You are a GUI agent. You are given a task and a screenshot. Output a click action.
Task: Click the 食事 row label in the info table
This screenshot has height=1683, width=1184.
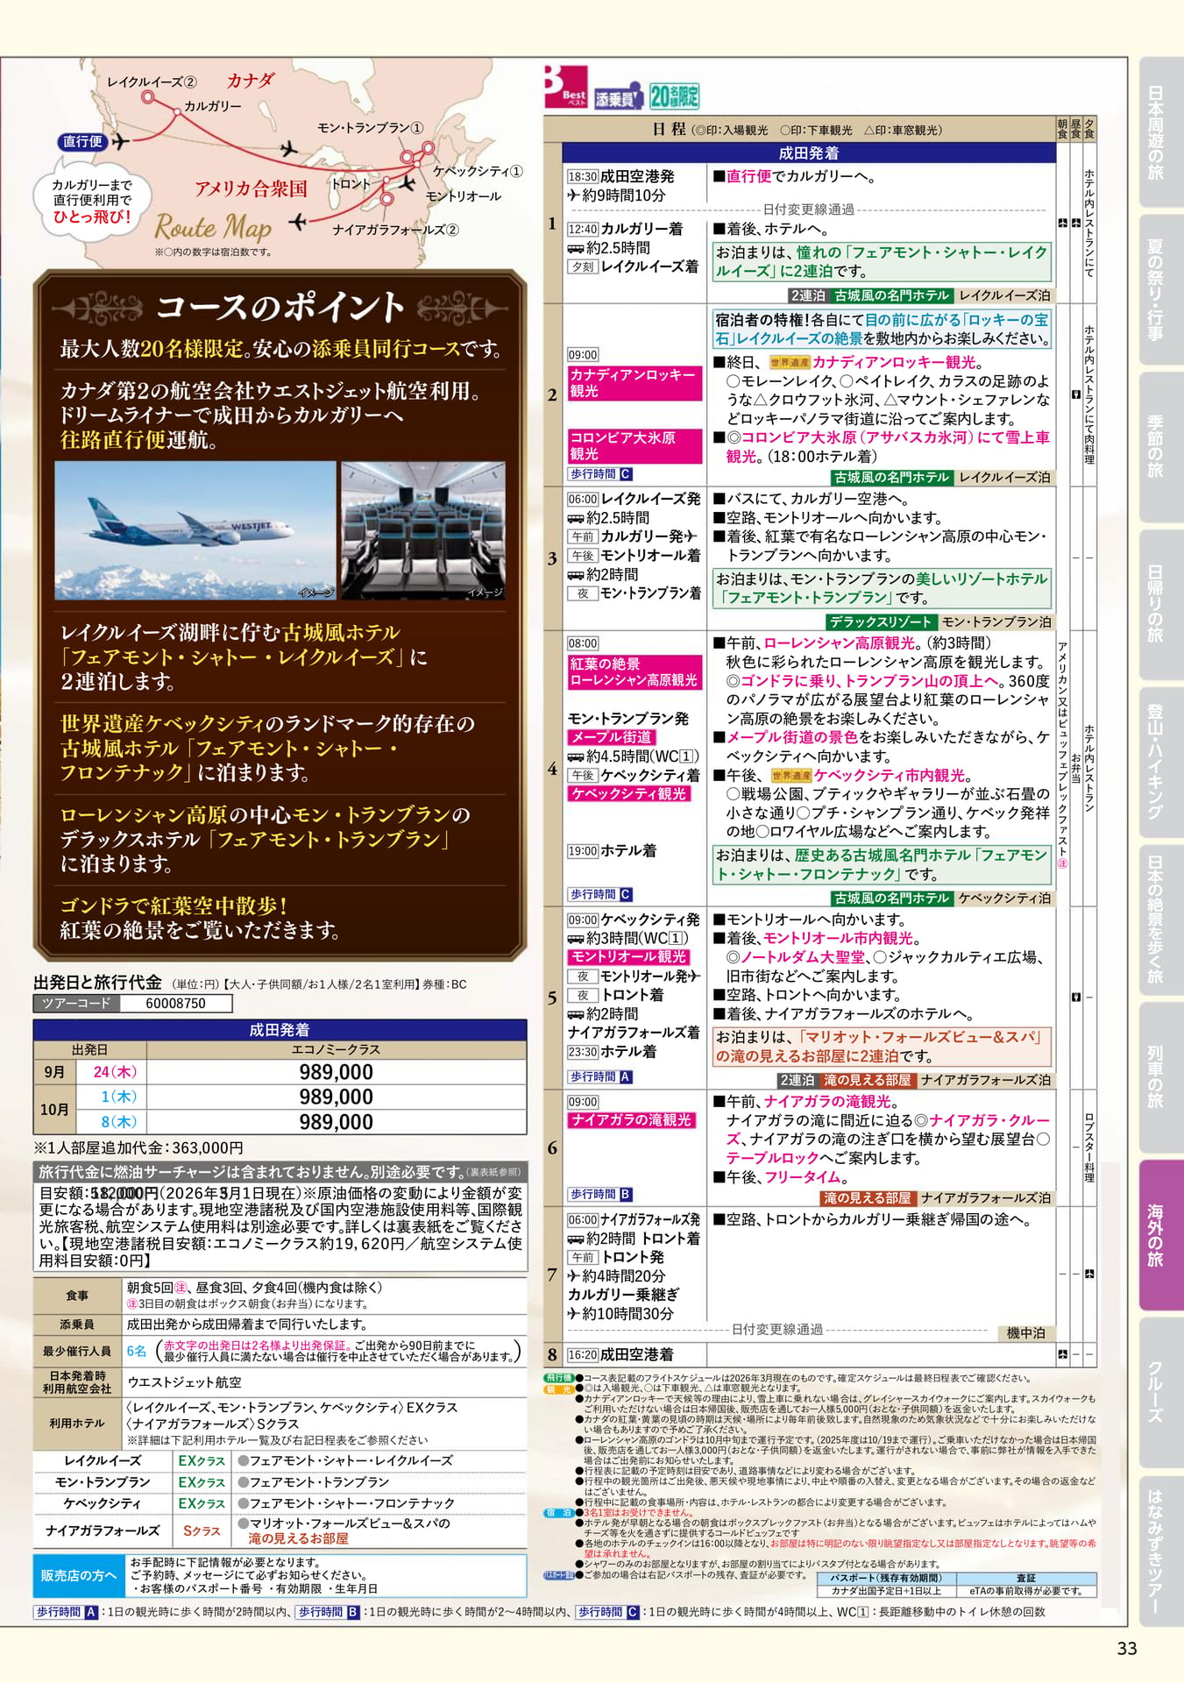(x=77, y=1295)
